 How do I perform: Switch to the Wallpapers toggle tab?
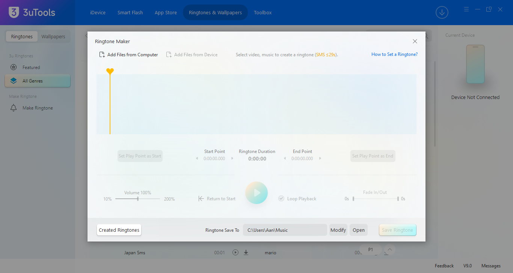coord(53,37)
